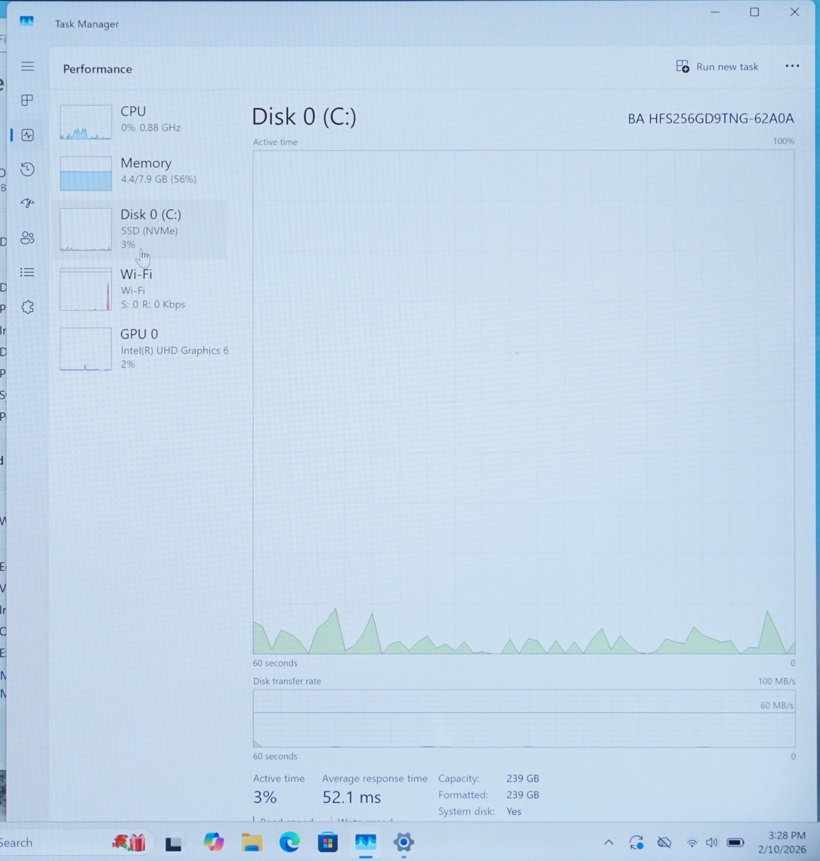Click the Capacity 239 GB value

coord(522,779)
